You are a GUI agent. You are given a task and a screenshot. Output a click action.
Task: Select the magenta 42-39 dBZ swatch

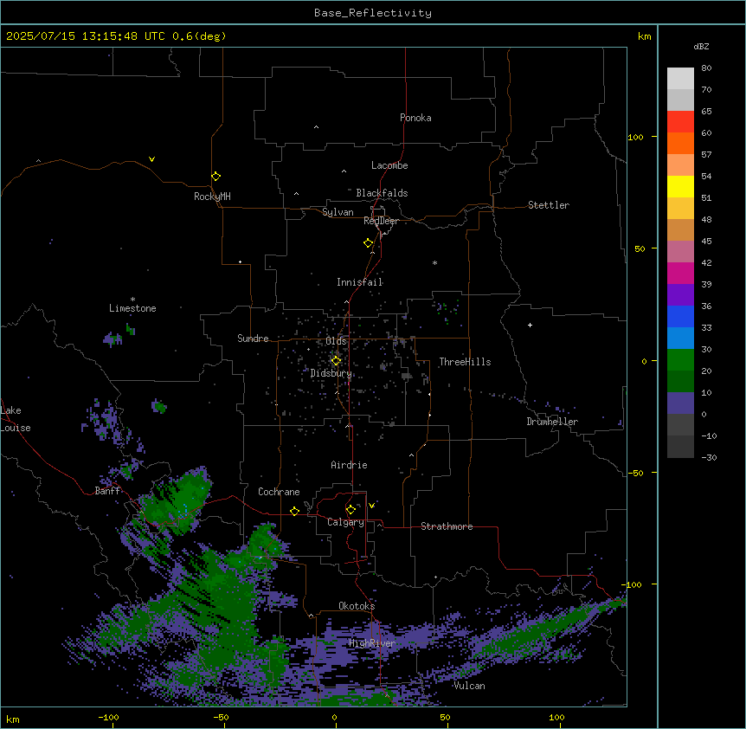[680, 273]
